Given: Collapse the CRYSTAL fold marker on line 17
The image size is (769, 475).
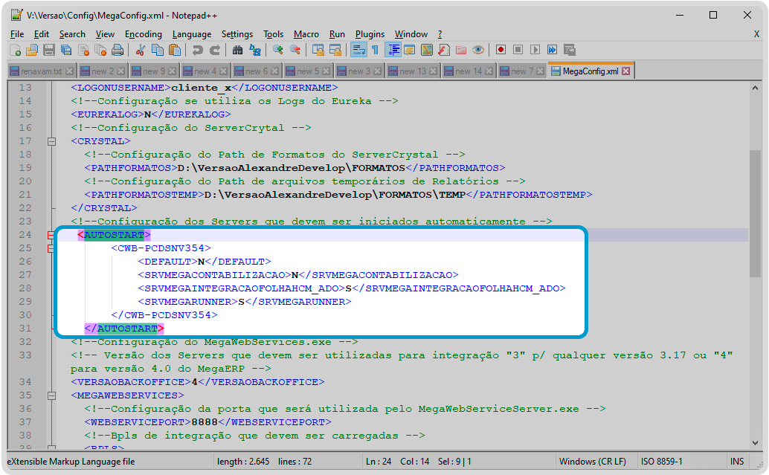Looking at the screenshot, I should (51, 141).
